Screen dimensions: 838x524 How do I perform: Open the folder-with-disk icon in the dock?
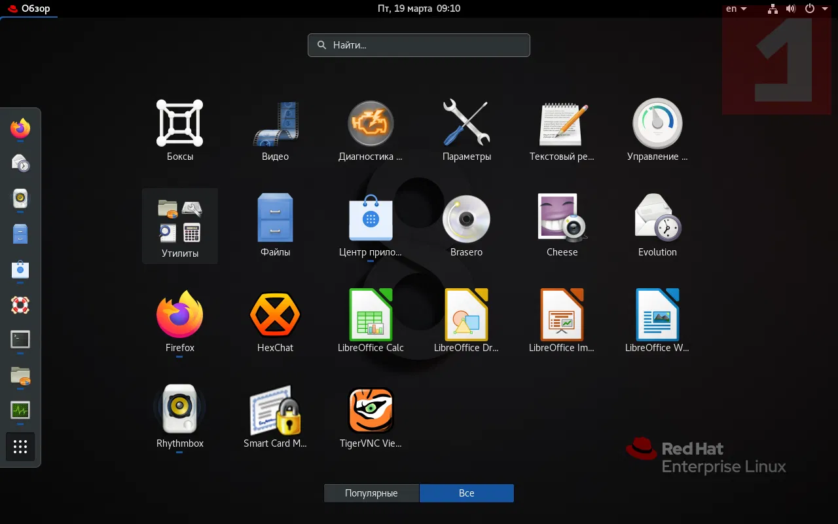coord(20,375)
